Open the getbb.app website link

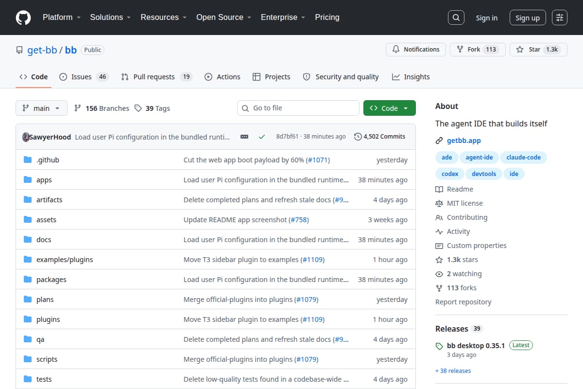[464, 141]
